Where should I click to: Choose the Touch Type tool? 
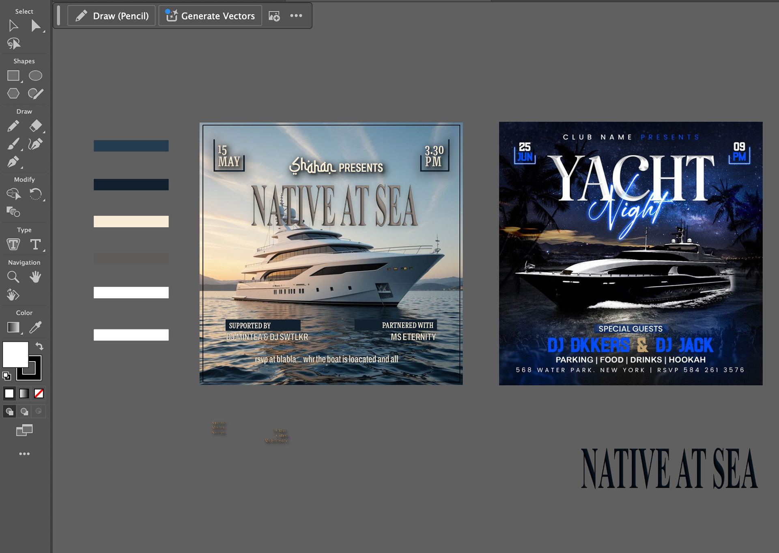pyautogui.click(x=13, y=245)
